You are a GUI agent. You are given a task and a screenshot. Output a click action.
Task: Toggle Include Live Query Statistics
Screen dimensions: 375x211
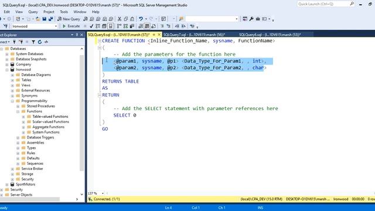click(x=125, y=26)
